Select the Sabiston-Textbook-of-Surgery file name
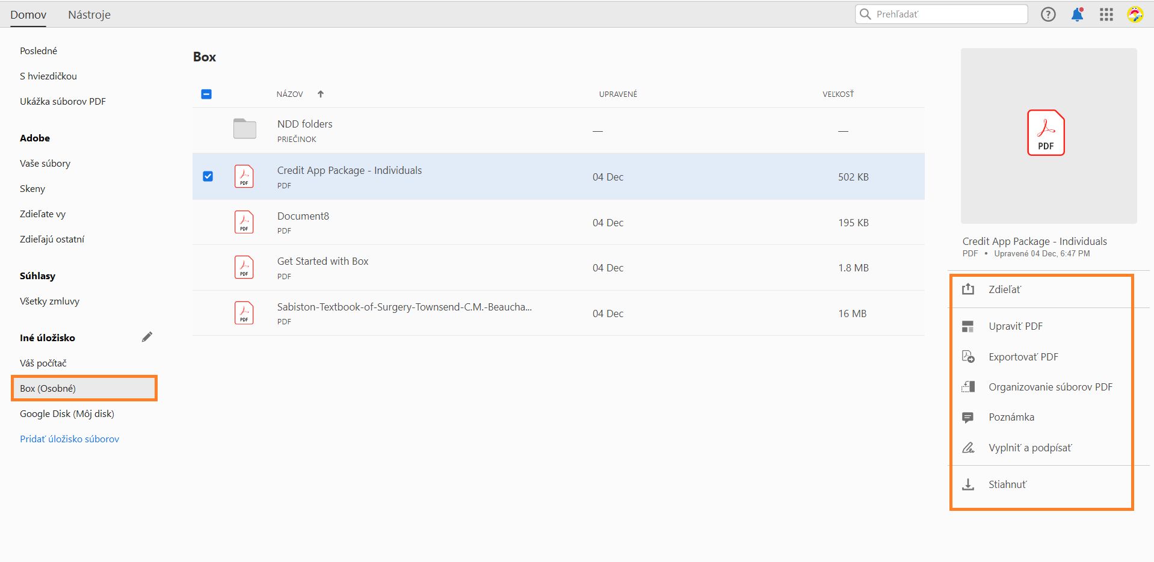The image size is (1154, 562). pos(404,307)
